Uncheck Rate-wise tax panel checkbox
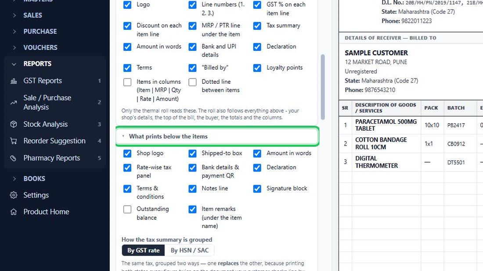 [x=127, y=168]
